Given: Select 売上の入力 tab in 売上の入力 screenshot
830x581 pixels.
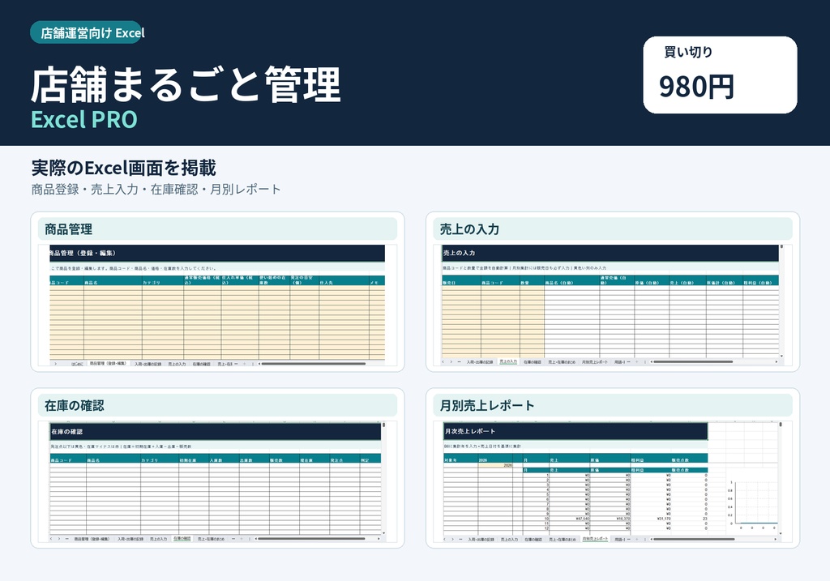Looking at the screenshot, I should tap(508, 362).
